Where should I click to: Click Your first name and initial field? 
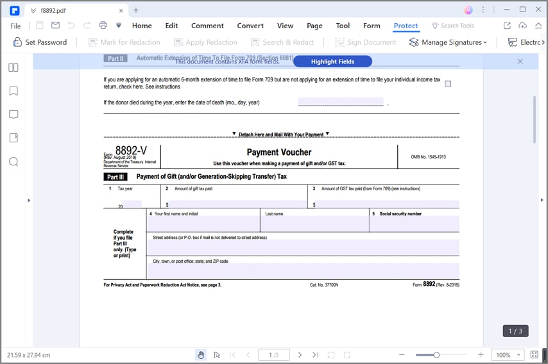pyautogui.click(x=203, y=224)
